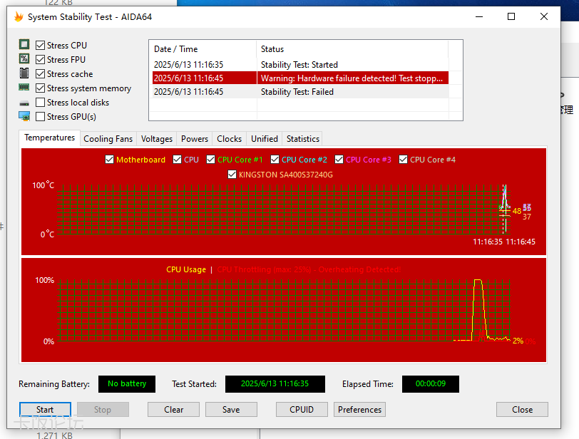This screenshot has height=439, width=579.
Task: Select the red hardware failure warning row
Action: pos(301,78)
